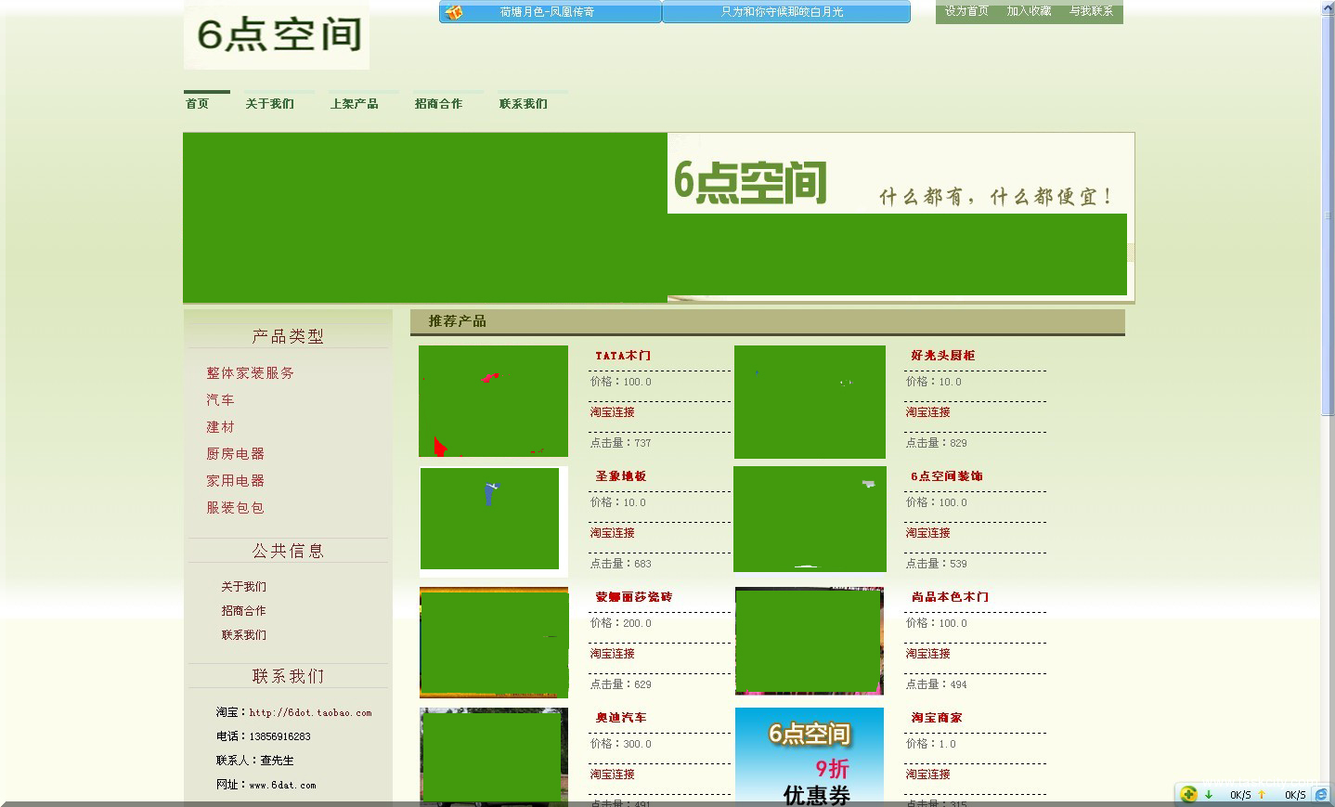Click the 6dot.taobao.com Taobao address link
Image resolution: width=1335 pixels, height=807 pixels.
pyautogui.click(x=310, y=713)
